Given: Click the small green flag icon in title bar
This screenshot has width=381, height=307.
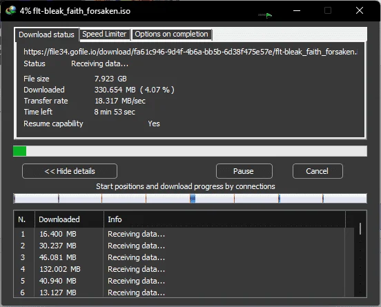Looking at the screenshot, I should [x=268, y=16].
